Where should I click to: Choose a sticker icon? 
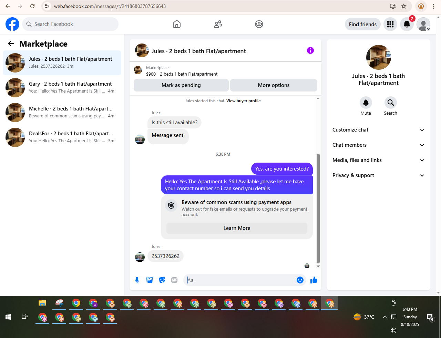point(162,280)
